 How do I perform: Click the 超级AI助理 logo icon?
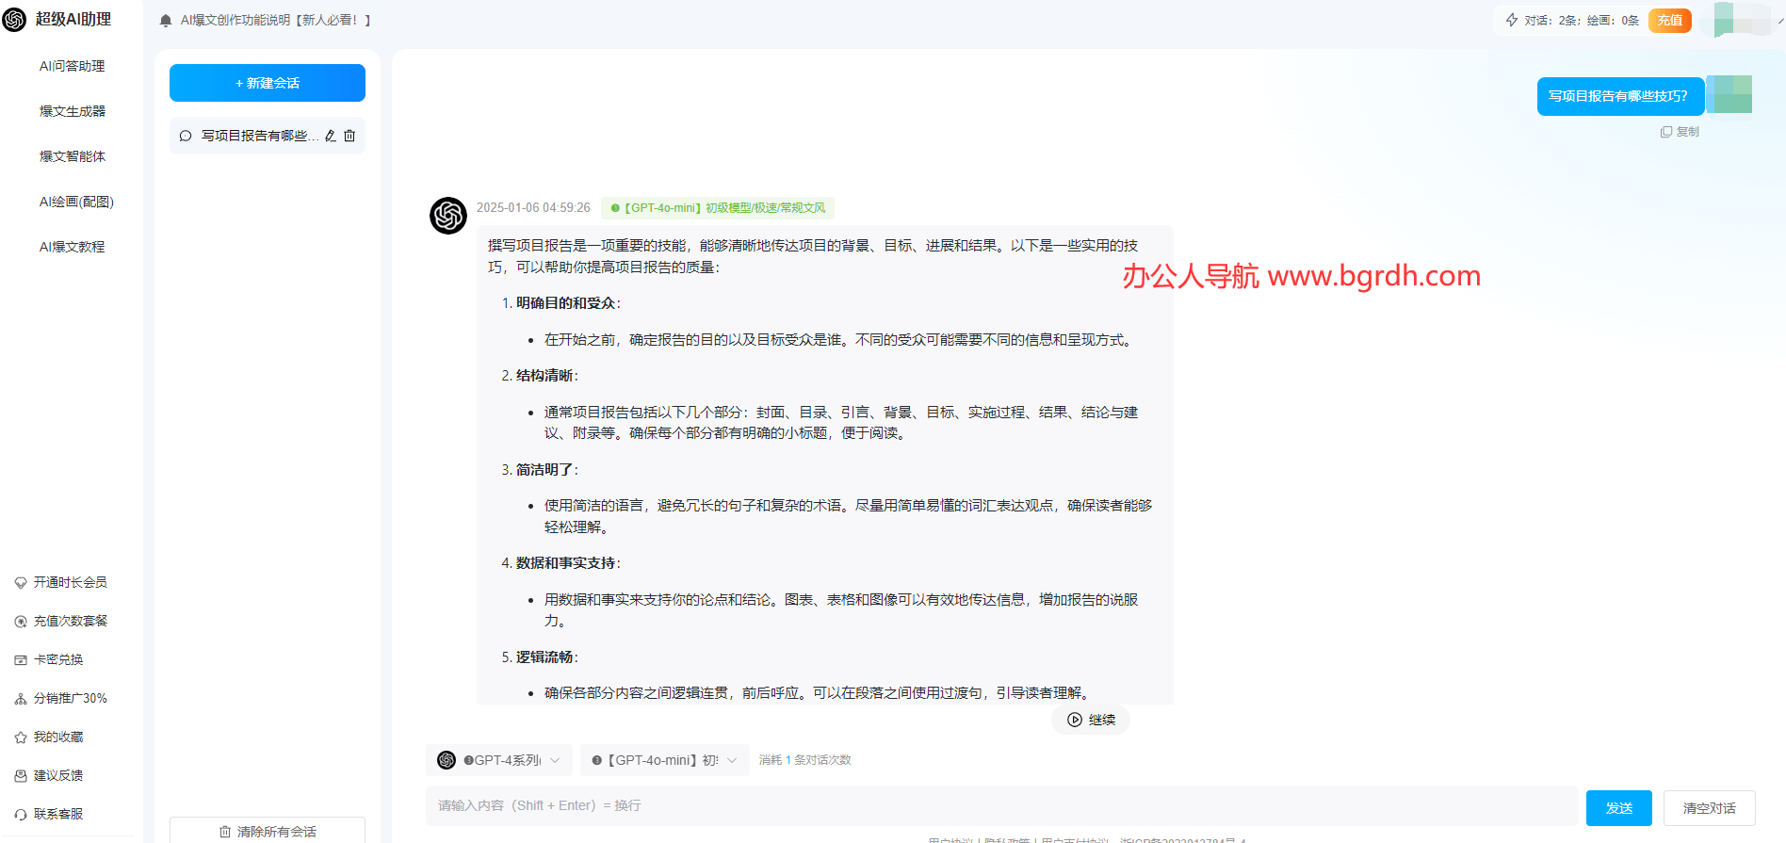(14, 20)
